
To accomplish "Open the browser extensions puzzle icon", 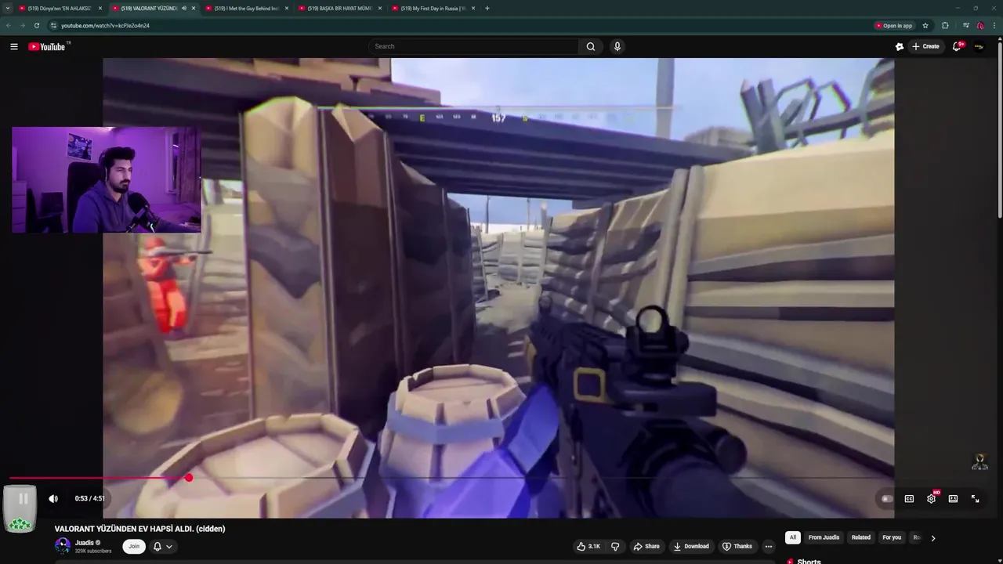I will click(945, 25).
